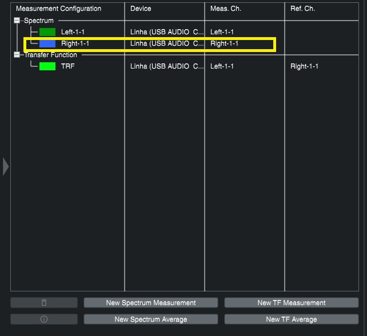Collapse the Transfer Function group
The height and width of the screenshot is (336, 367).
click(17, 55)
